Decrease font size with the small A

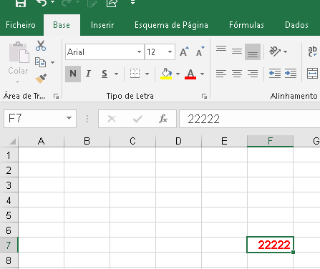(x=200, y=52)
